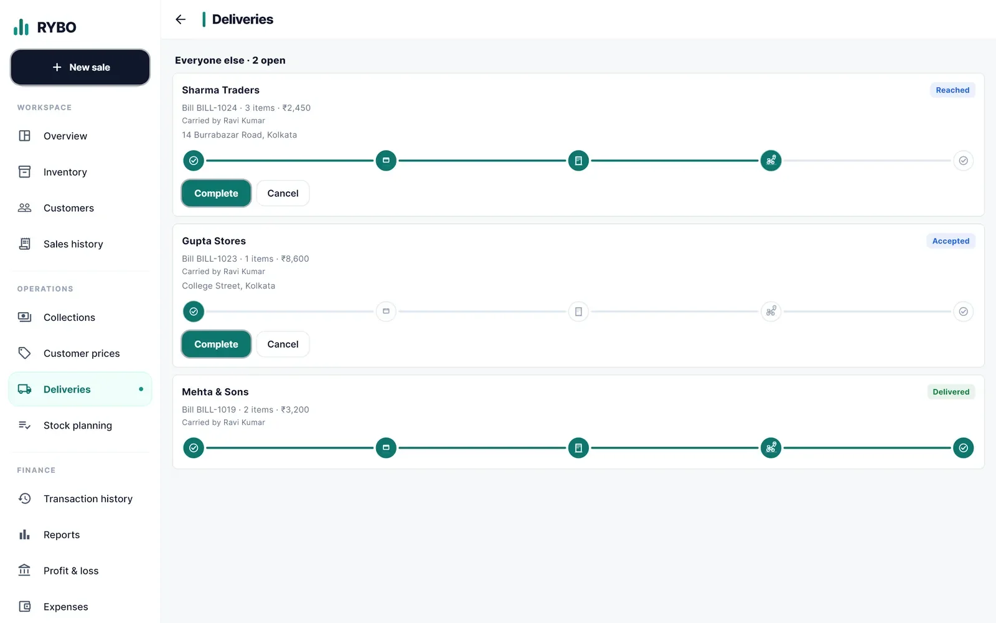The height and width of the screenshot is (623, 996).
Task: Click the Expenses wallet icon
Action: point(25,607)
